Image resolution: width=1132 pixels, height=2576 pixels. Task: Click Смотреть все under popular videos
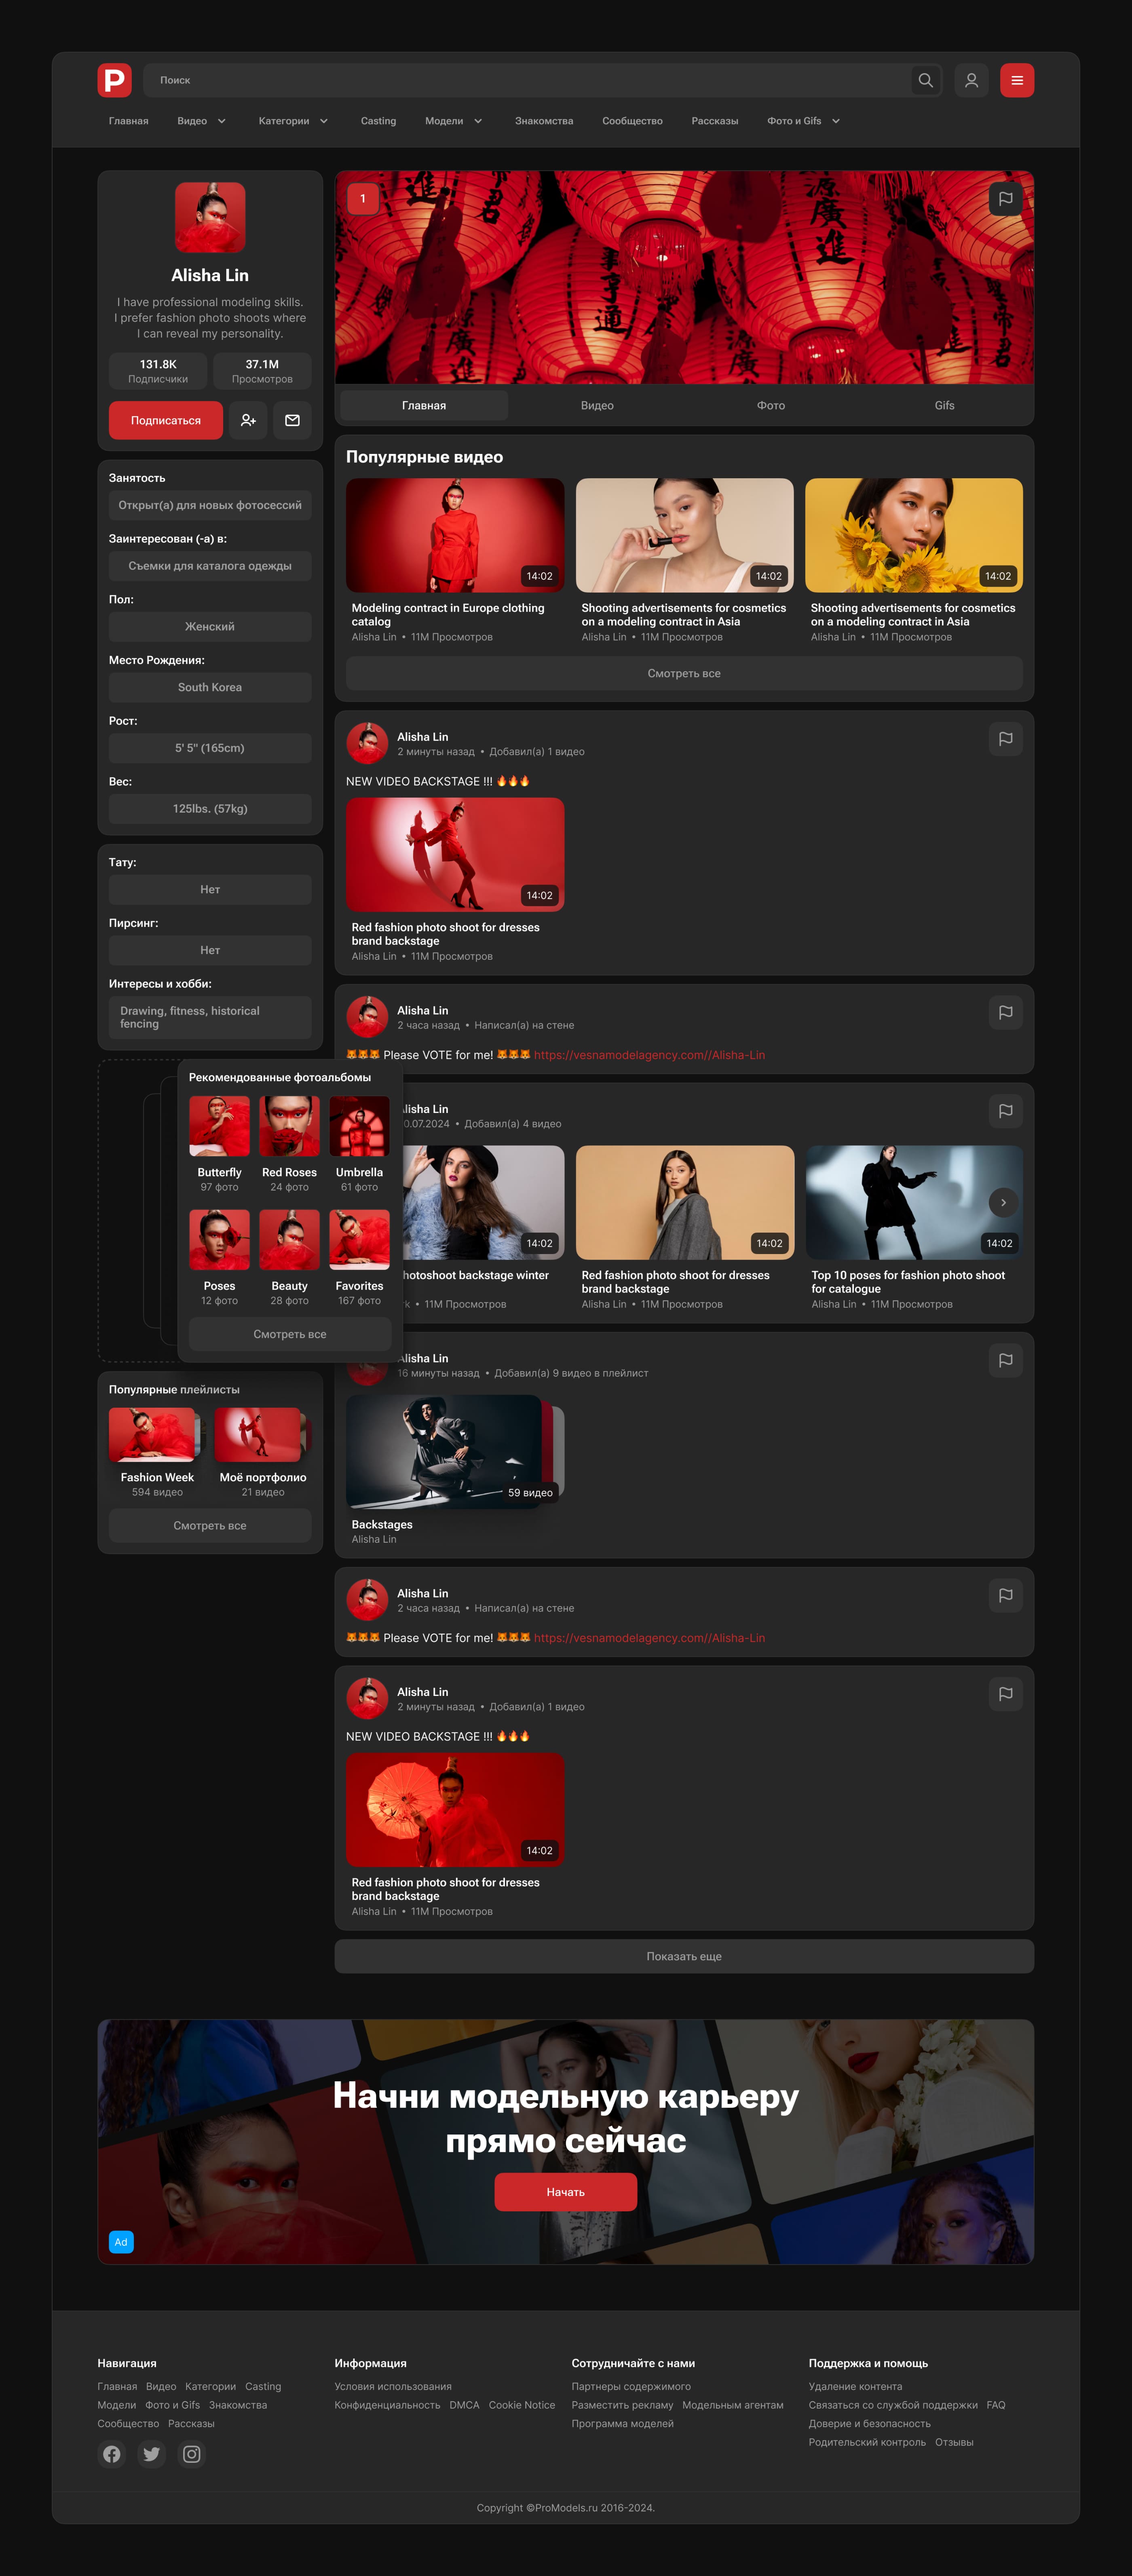tap(684, 673)
